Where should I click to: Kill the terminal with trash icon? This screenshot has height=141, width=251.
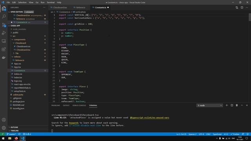pyautogui.click(x=237, y=105)
